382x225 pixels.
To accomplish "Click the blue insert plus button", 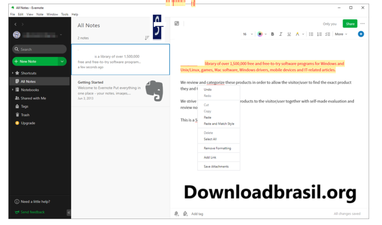I will pyautogui.click(x=361, y=34).
